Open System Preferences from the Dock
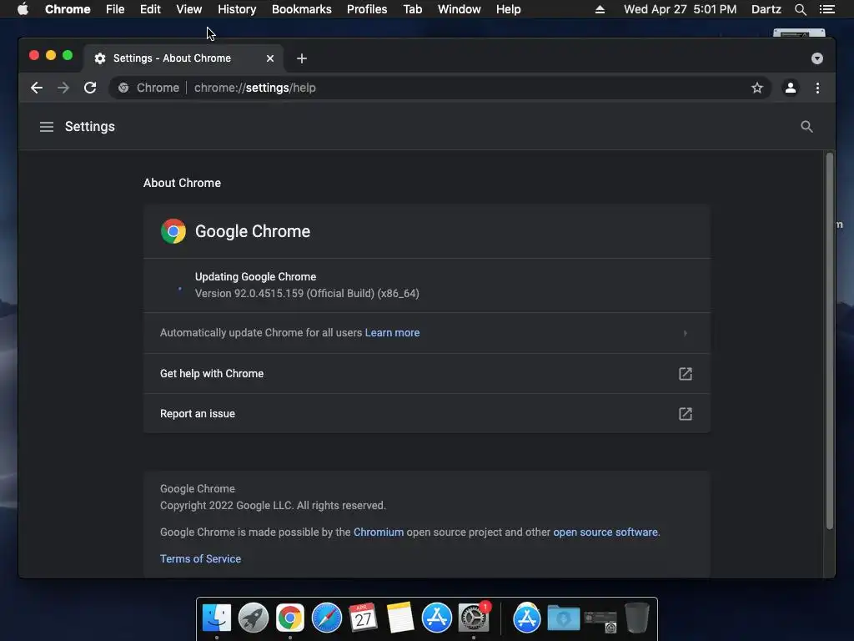This screenshot has width=854, height=641. click(474, 618)
